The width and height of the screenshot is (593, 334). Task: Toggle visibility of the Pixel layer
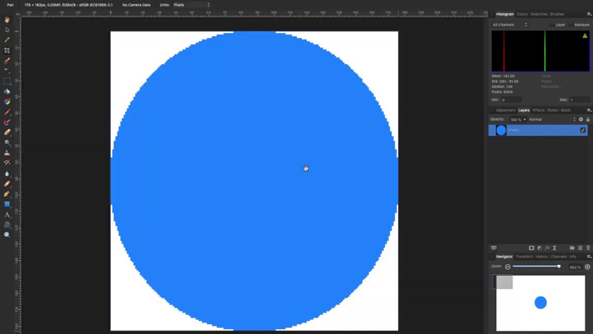click(x=583, y=130)
